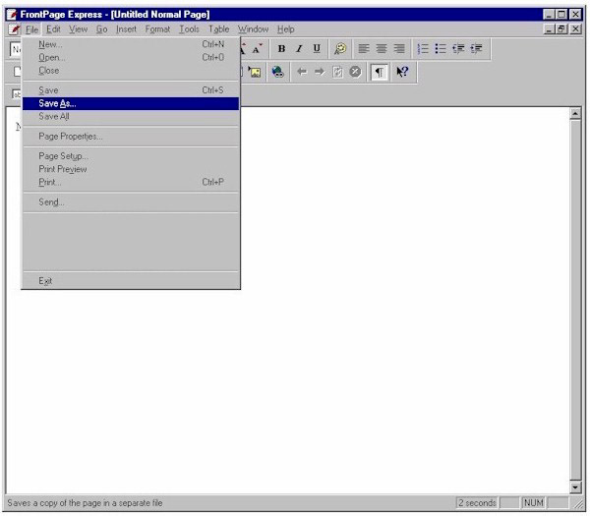Click the Refresh page icon
The image size is (590, 516).
(337, 72)
